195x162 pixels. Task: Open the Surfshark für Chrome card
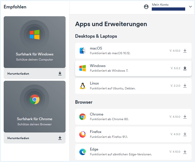pyautogui.click(x=34, y=107)
